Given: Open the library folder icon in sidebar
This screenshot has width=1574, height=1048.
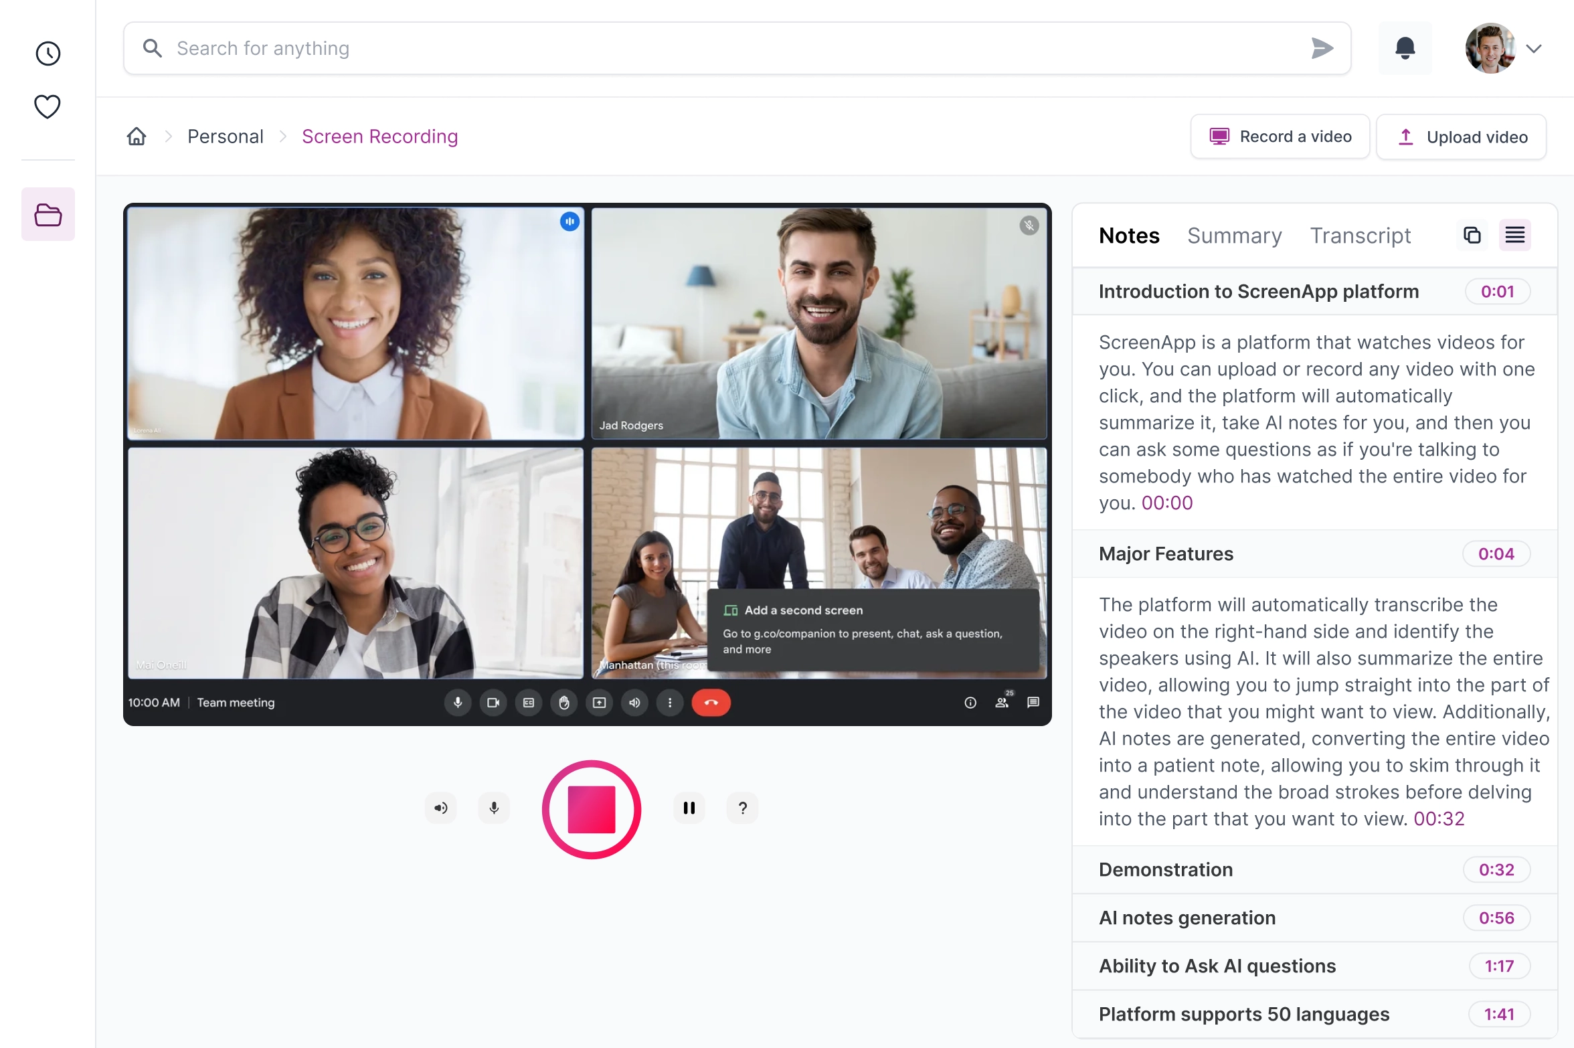Looking at the screenshot, I should coord(48,215).
